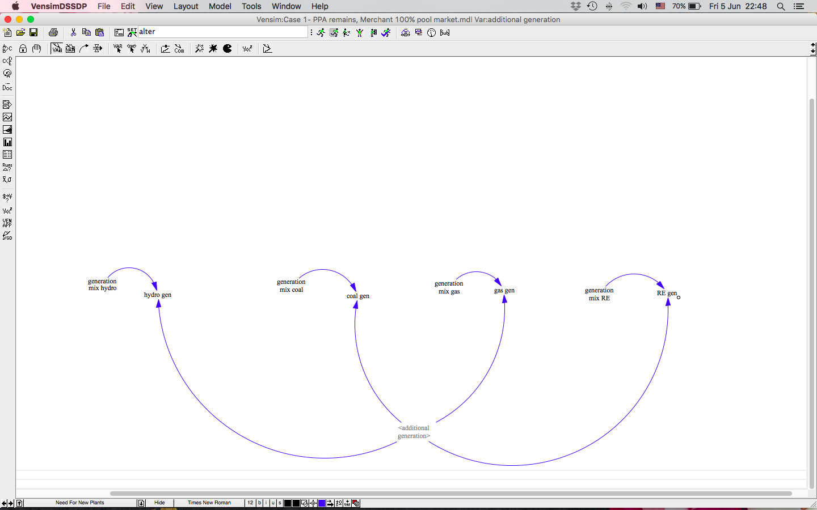
Task: Open the Loops analysis tool
Action: pos(7,74)
